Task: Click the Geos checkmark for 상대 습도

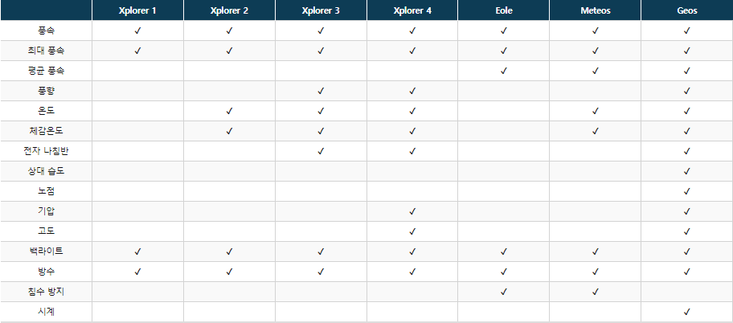Action: [x=686, y=171]
